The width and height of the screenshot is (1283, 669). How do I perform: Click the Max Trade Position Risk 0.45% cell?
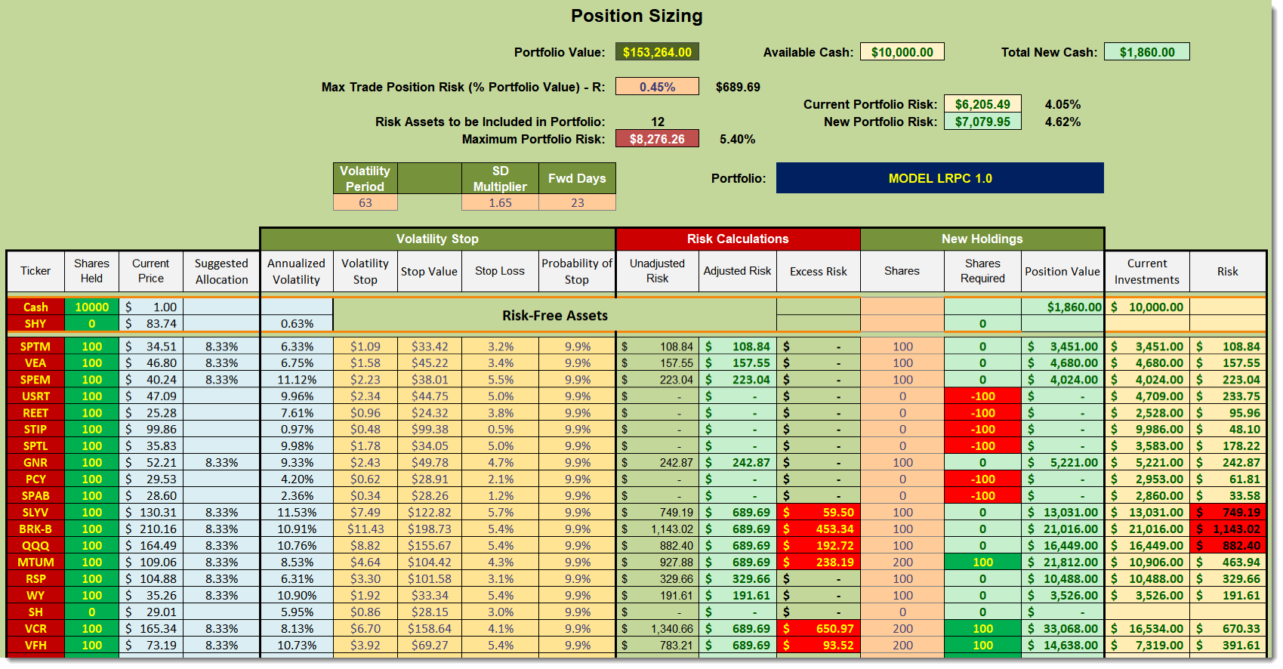[657, 87]
